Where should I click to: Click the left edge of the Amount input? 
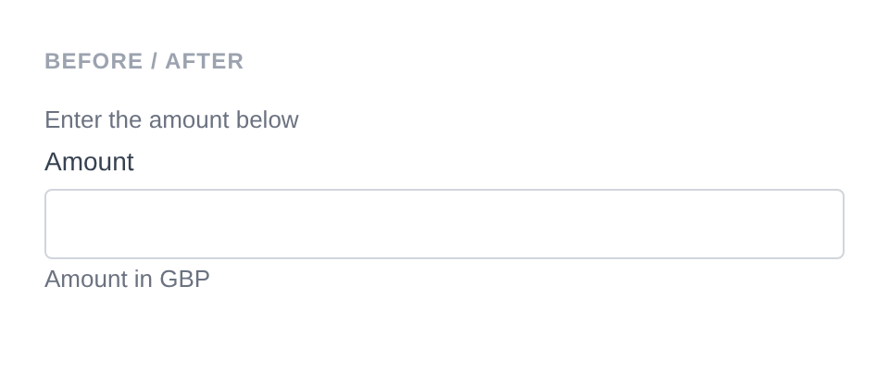pos(57,224)
